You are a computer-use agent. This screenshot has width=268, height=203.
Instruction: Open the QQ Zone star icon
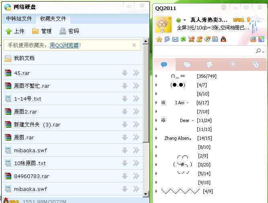tap(159, 39)
